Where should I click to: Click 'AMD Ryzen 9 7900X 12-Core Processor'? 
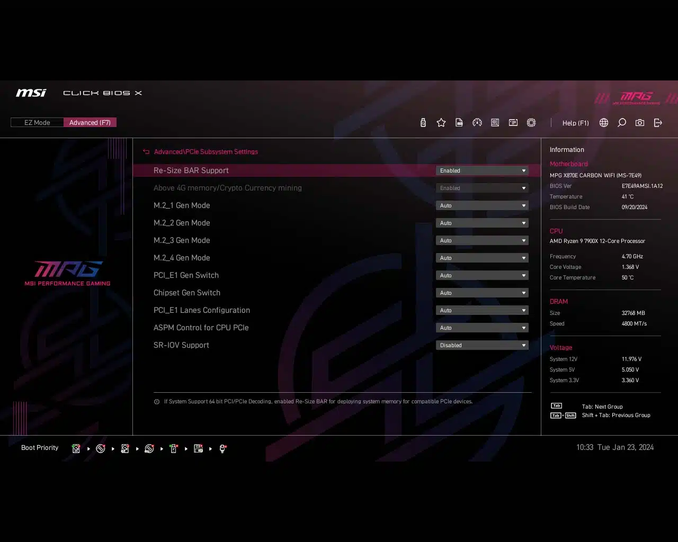597,241
